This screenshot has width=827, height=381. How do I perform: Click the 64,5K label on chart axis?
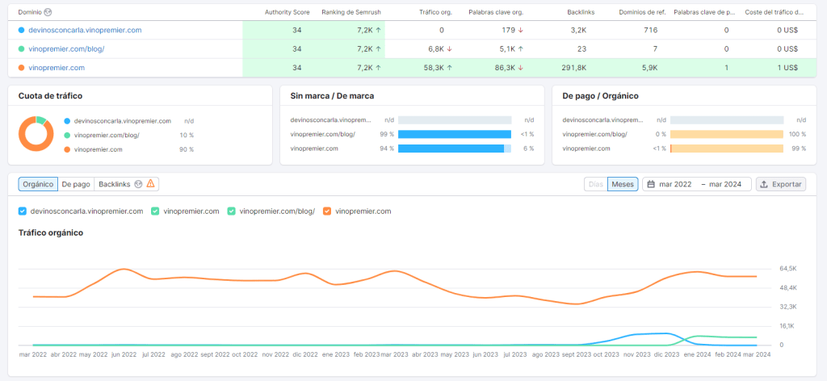(x=788, y=269)
